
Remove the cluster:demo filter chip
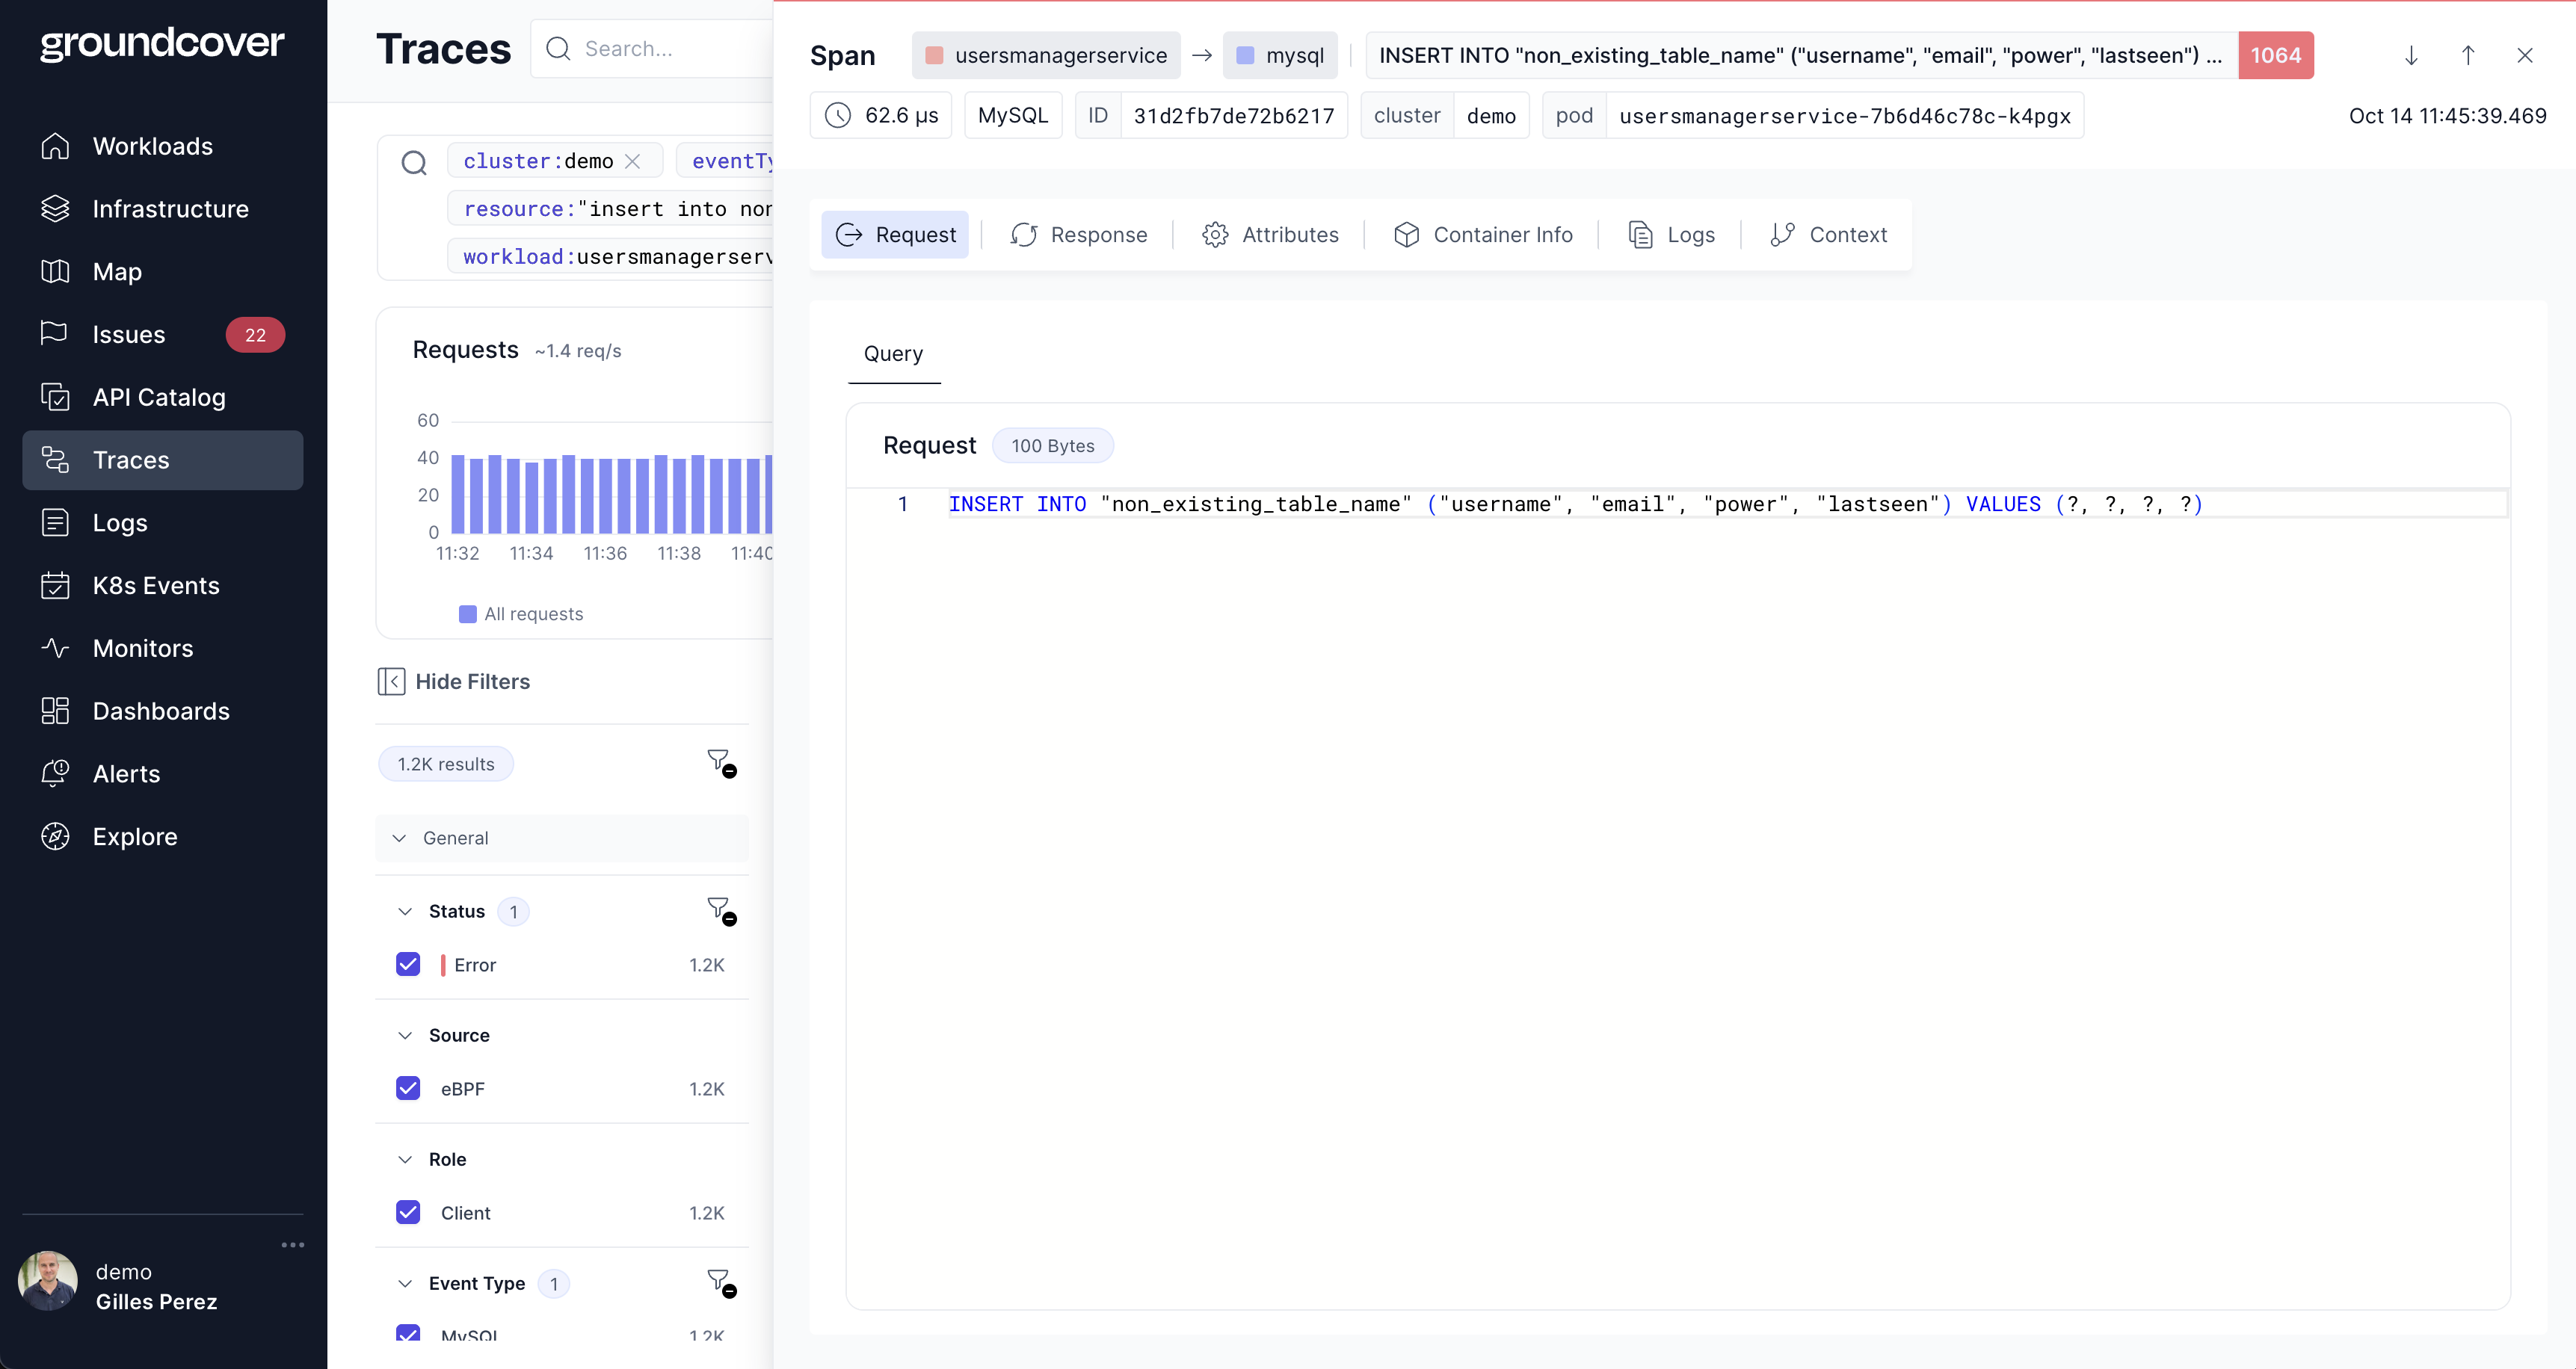point(633,161)
